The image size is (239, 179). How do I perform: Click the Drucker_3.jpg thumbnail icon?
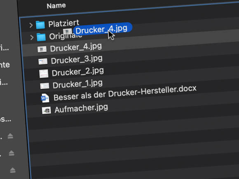pyautogui.click(x=43, y=61)
